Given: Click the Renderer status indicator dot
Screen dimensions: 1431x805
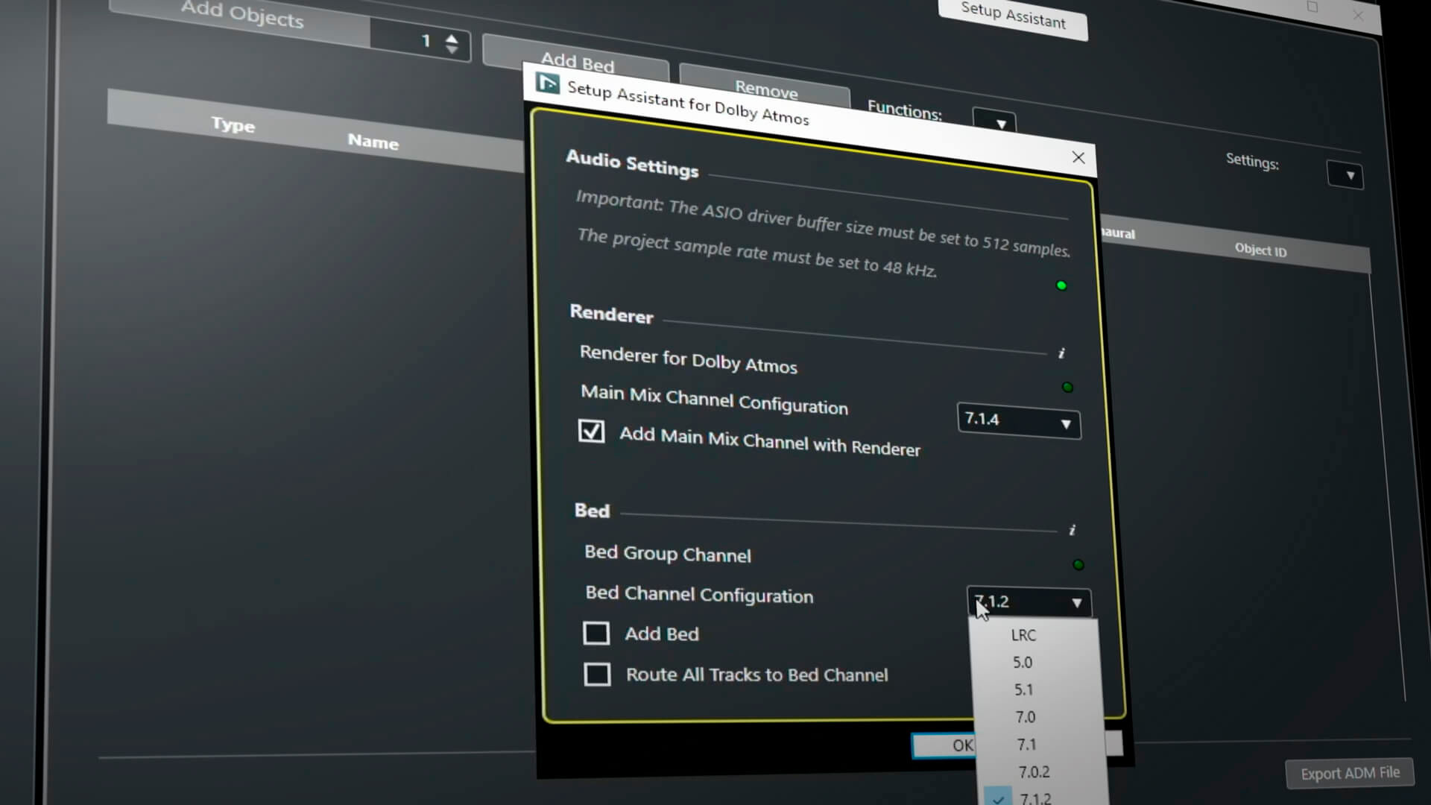Looking at the screenshot, I should coord(1067,387).
